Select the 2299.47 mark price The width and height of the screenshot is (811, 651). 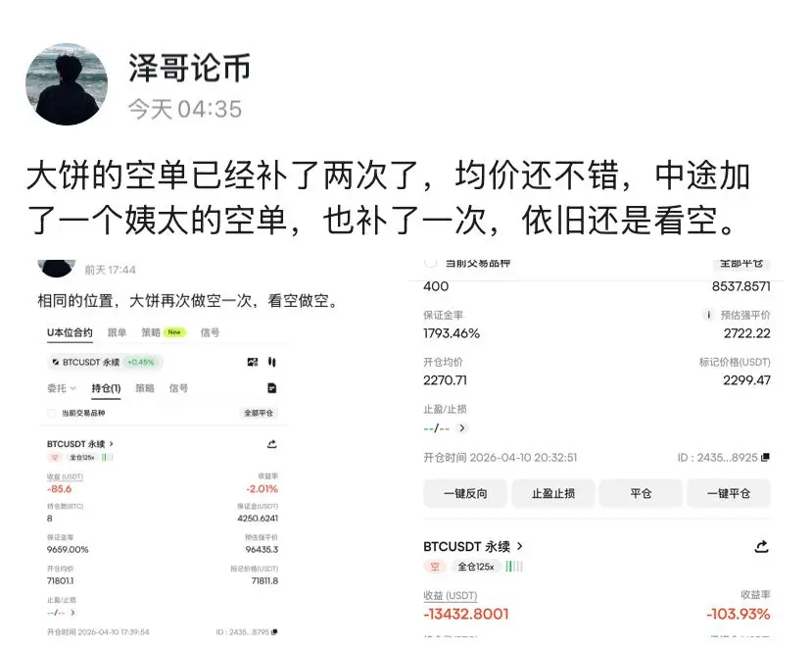click(x=746, y=380)
